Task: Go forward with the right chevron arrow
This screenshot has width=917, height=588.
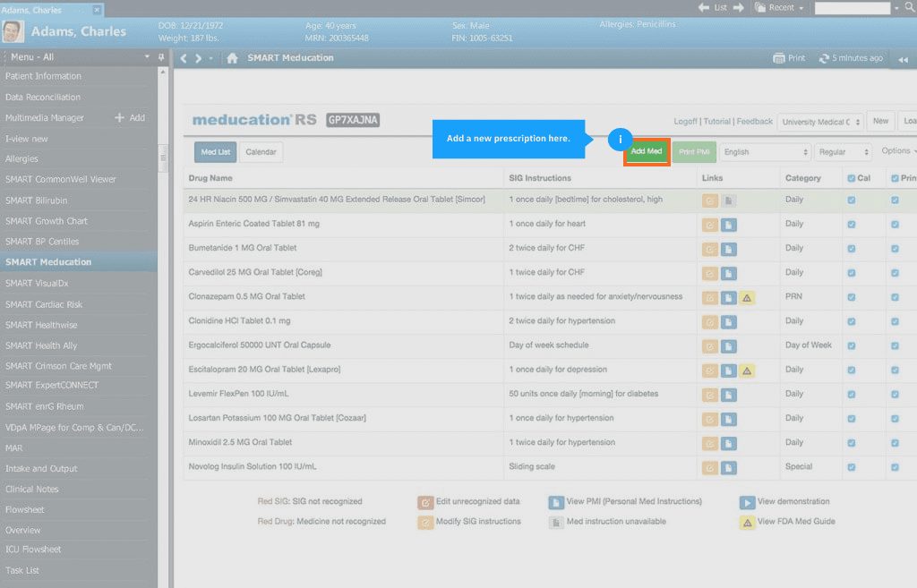Action: (198, 58)
